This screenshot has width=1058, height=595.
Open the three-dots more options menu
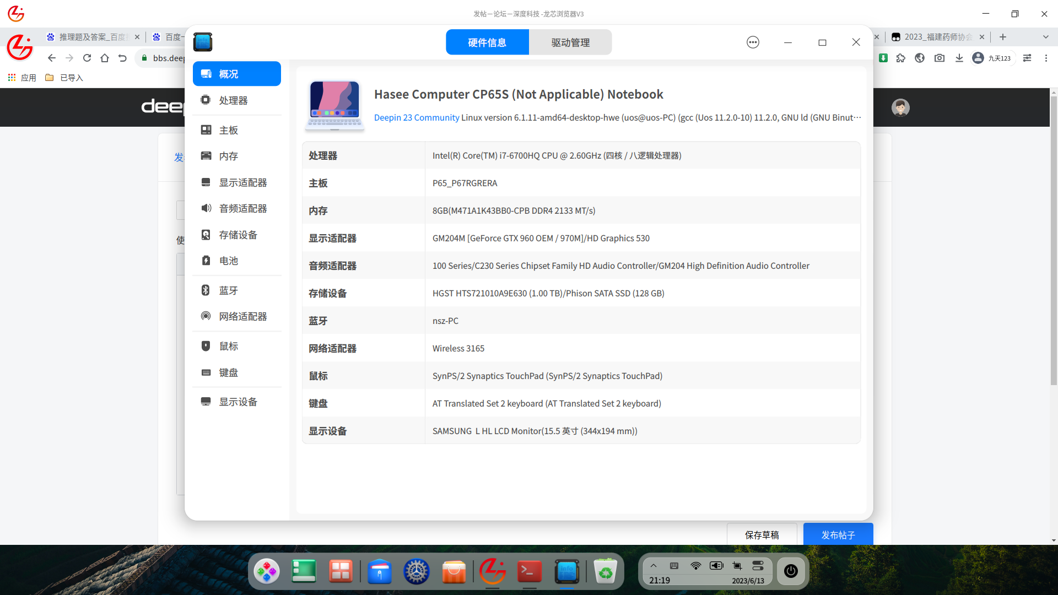[753, 42]
